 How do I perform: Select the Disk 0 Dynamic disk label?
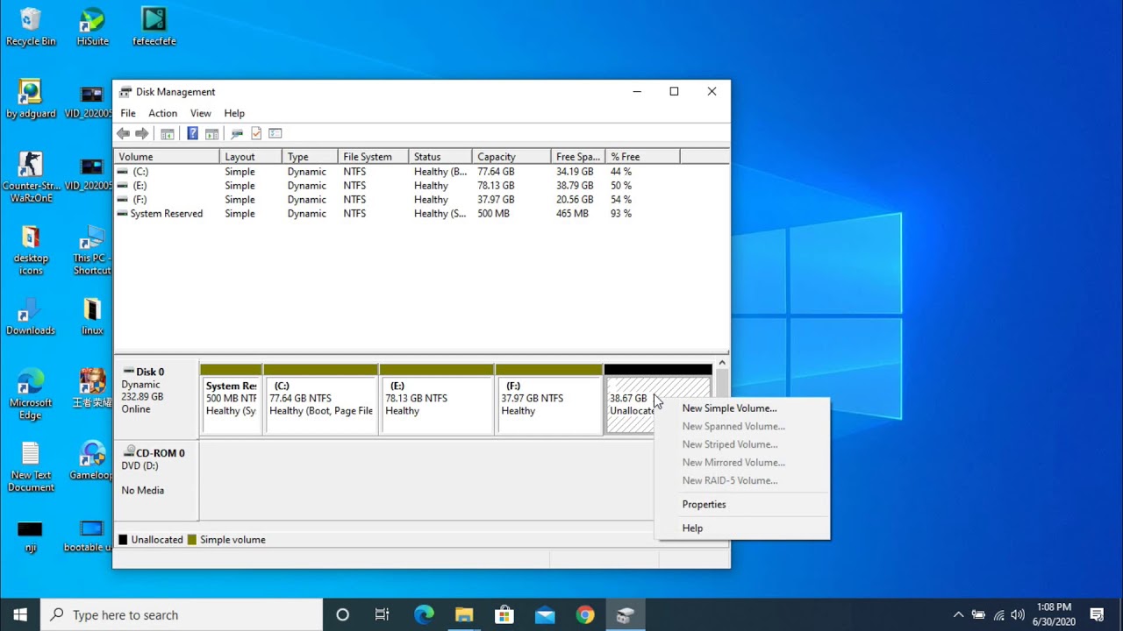point(156,400)
